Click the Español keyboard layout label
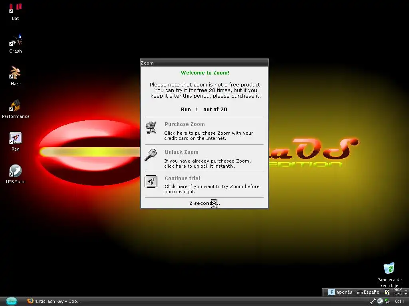Screen dimensions: 409x306 pyautogui.click(x=372, y=292)
